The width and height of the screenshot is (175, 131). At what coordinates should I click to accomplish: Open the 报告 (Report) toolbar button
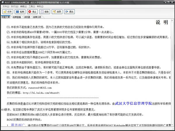pos(45,12)
